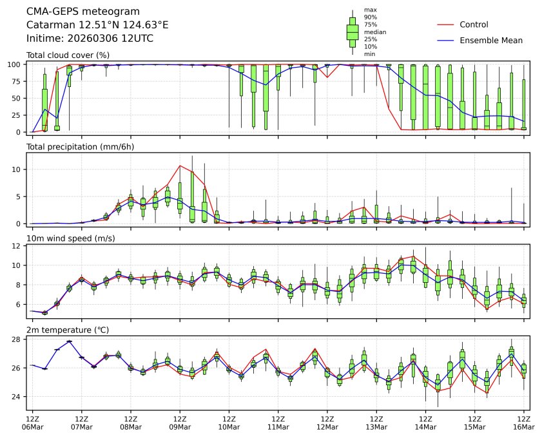Click the "12Z 16Mar" x-axis tick label
This screenshot has width=542, height=438.
[x=523, y=422]
